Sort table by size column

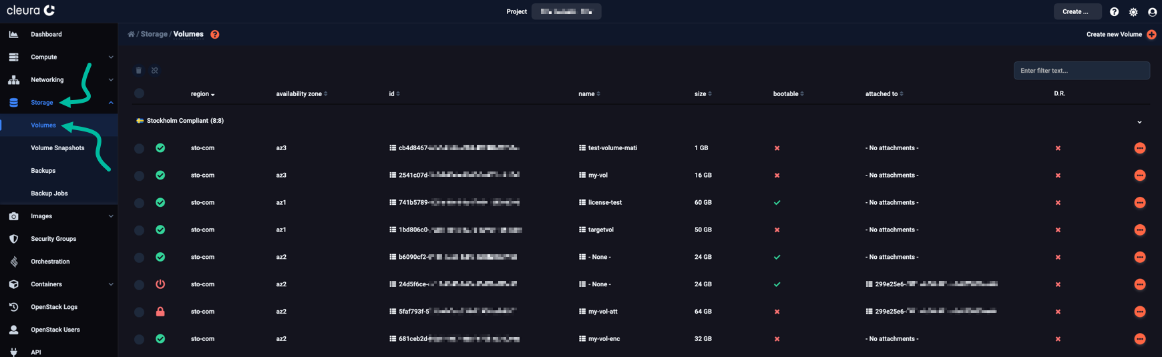pyautogui.click(x=703, y=94)
